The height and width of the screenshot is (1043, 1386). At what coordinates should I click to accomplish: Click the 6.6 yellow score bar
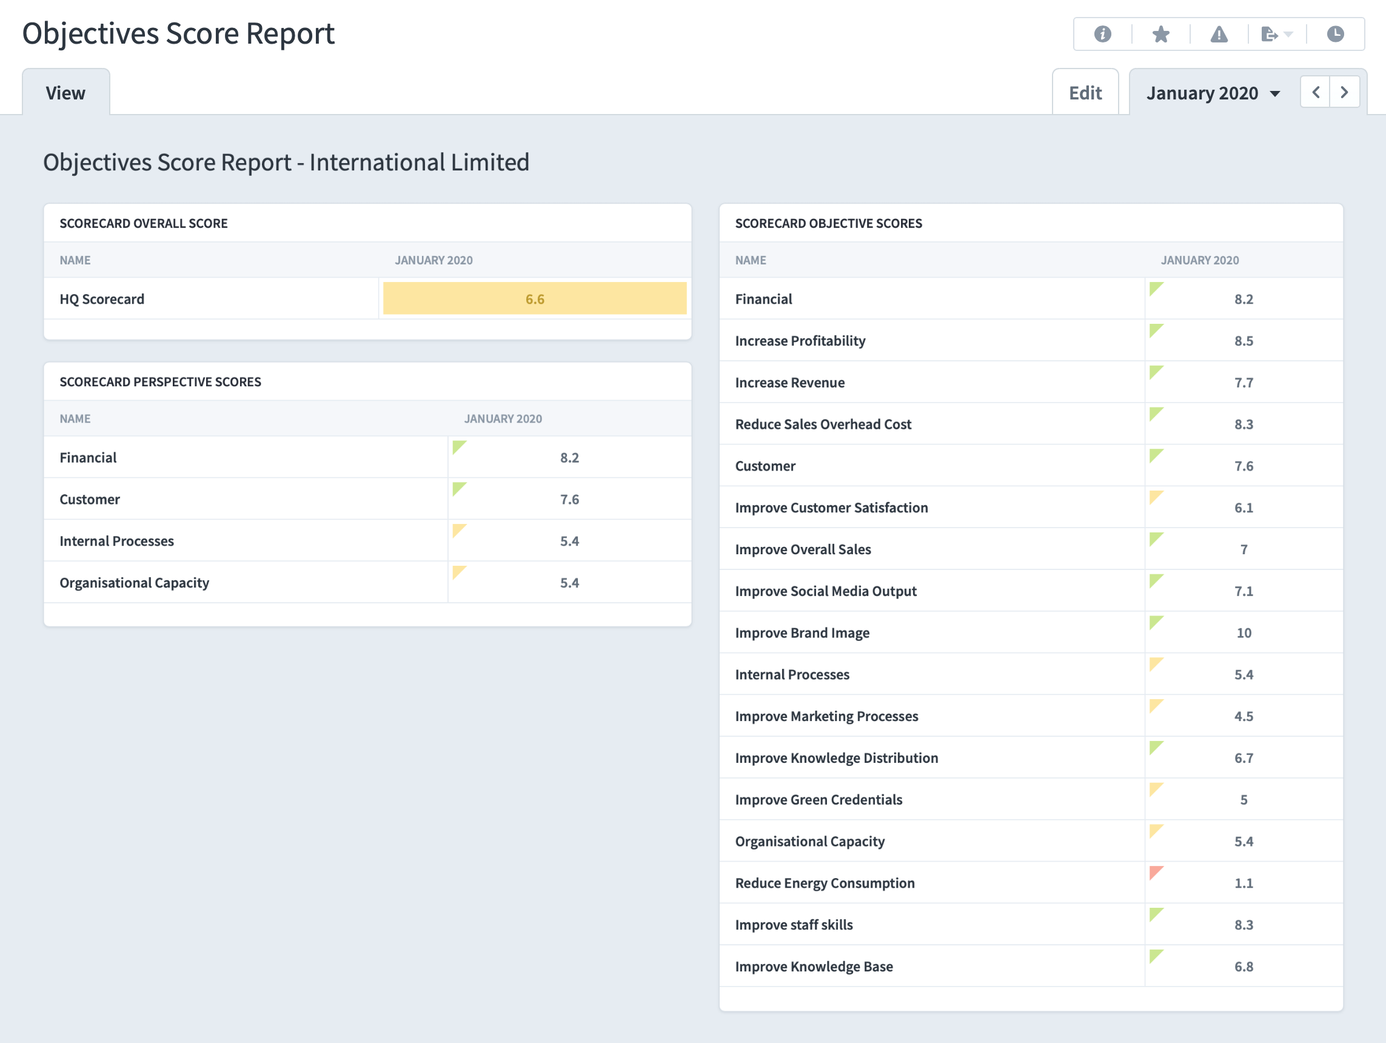535,298
